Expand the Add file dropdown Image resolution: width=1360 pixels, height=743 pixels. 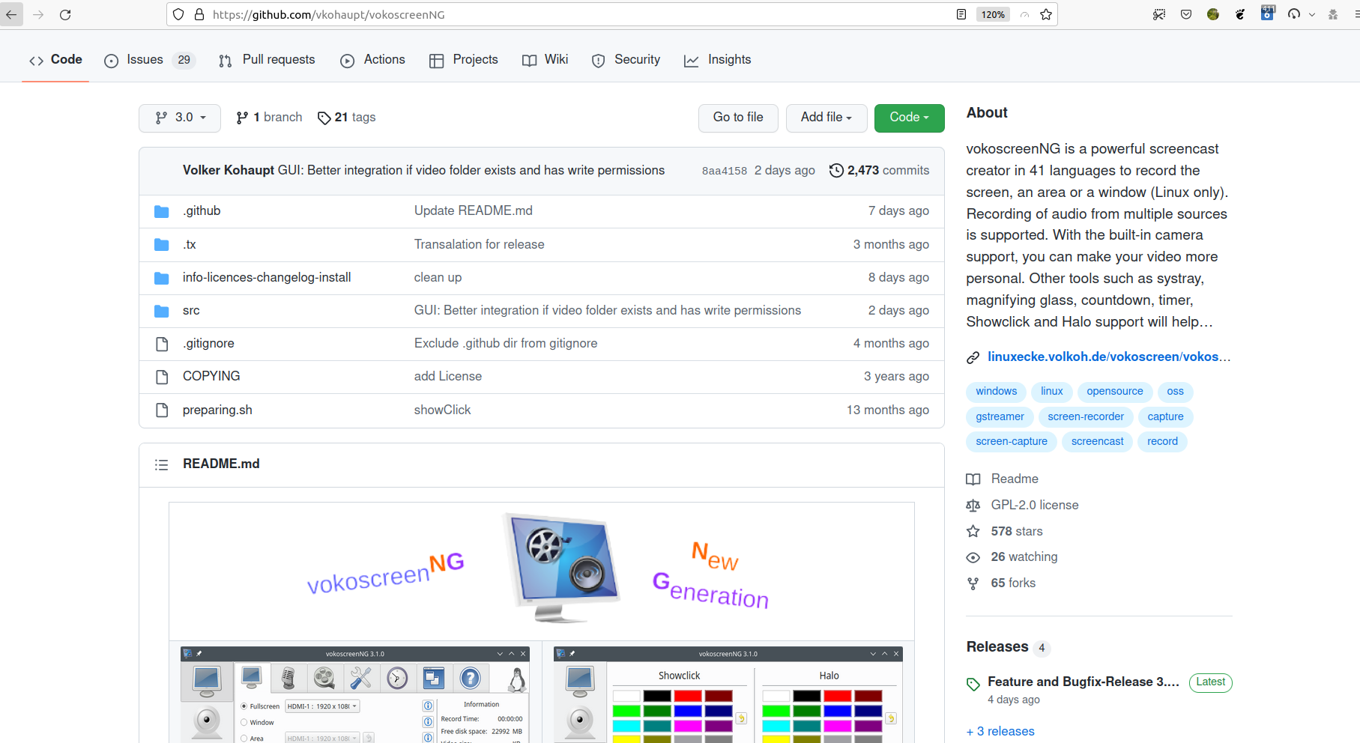[826, 118]
